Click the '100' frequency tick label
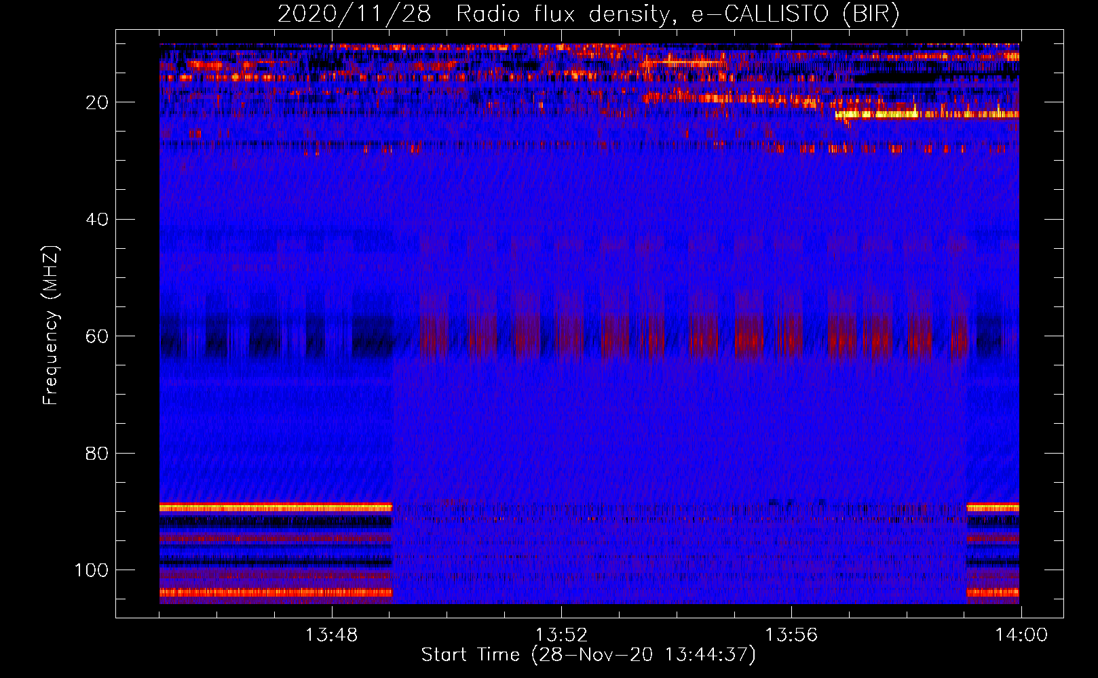 tap(92, 570)
